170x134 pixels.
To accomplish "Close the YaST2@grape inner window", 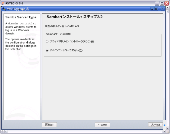I will 162,9.
